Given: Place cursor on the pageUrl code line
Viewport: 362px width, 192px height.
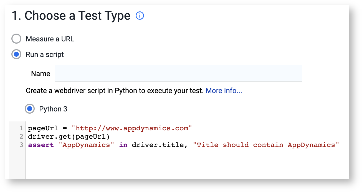Looking at the screenshot, I should tap(110, 128).
